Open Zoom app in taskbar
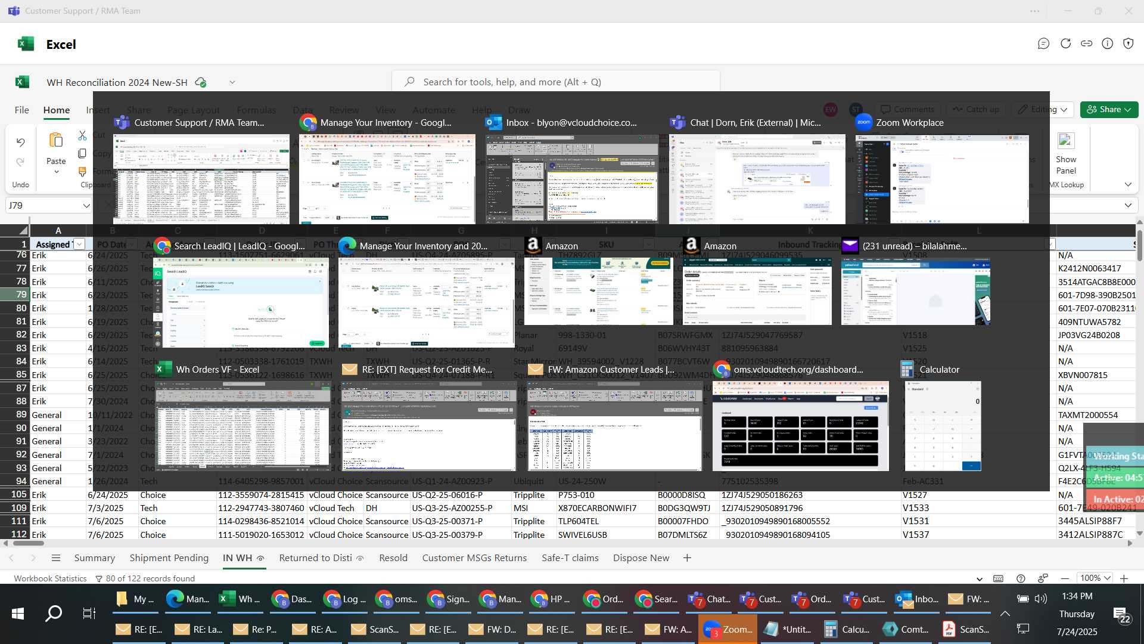The image size is (1144, 644). click(728, 630)
